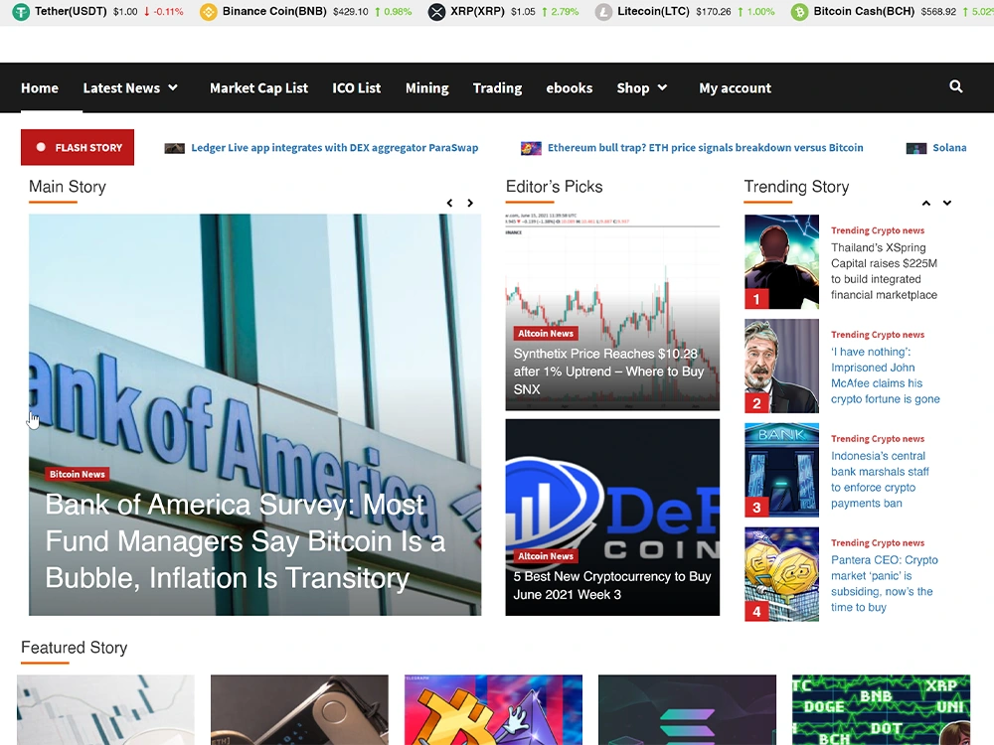
Task: Click the Litecoin LTC icon
Action: tap(603, 11)
